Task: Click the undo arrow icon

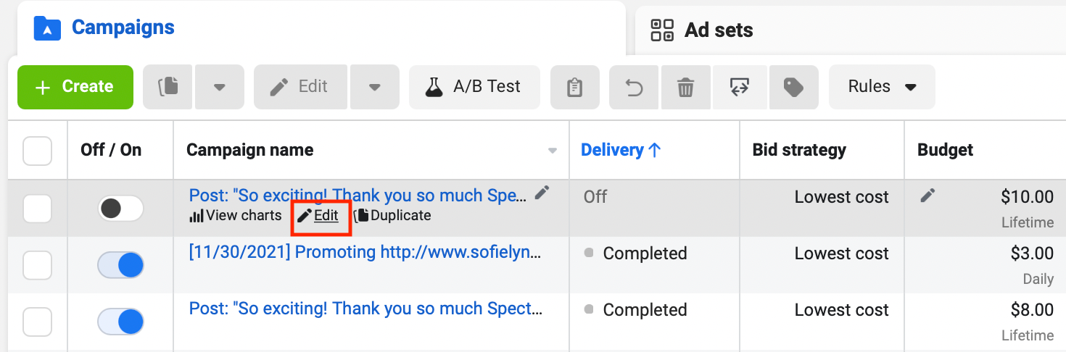Action: coord(634,88)
